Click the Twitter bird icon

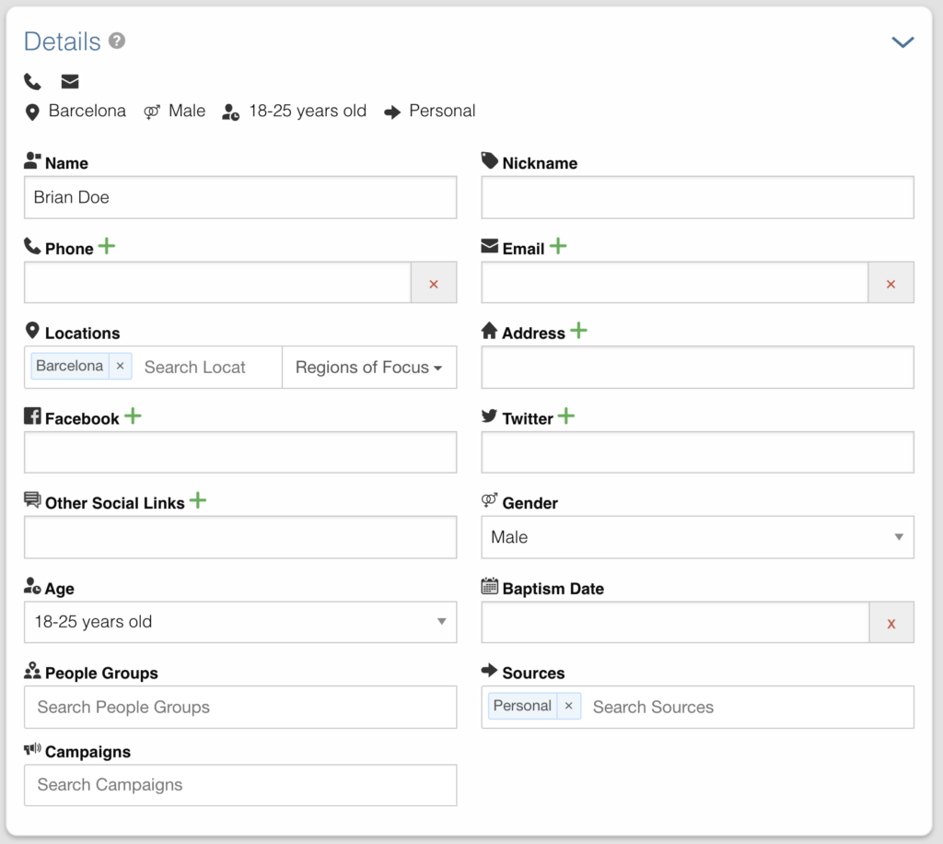coord(490,416)
